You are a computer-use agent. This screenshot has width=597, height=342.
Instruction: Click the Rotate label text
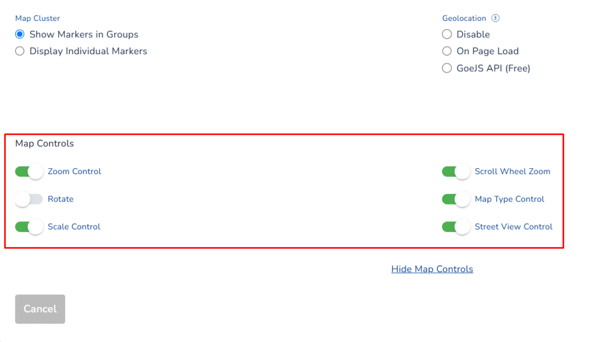tap(60, 199)
